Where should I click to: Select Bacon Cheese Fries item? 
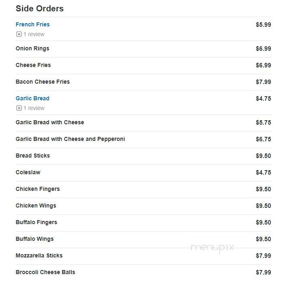43,82
